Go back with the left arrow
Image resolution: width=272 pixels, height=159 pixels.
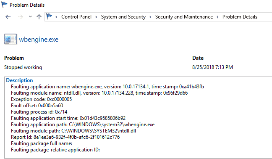click(x=8, y=17)
